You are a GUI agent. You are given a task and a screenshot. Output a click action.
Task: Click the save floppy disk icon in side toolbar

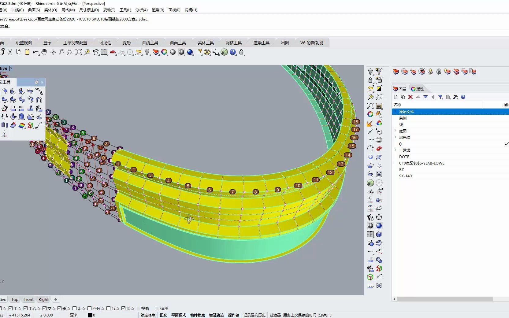point(379,106)
